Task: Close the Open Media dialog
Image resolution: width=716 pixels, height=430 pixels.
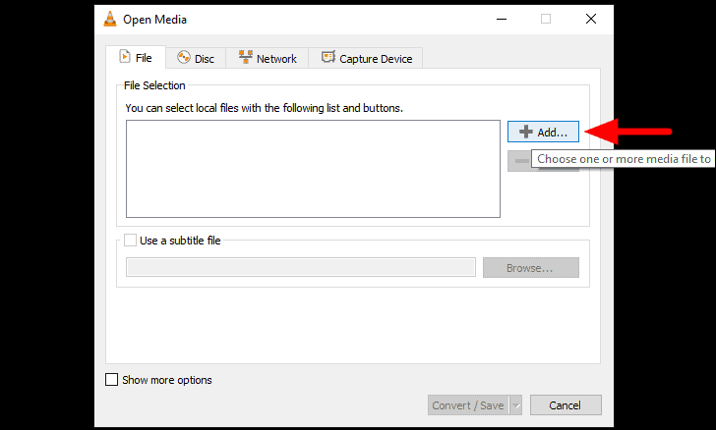Action: [591, 19]
